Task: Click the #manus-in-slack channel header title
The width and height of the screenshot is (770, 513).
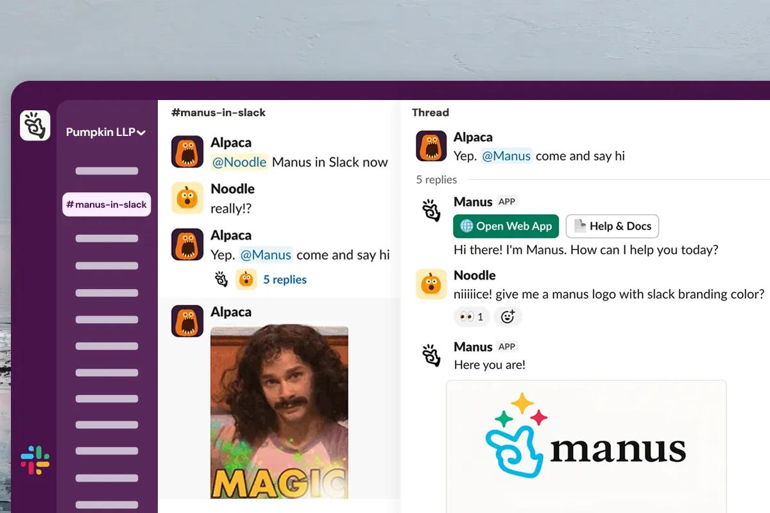Action: pos(218,112)
